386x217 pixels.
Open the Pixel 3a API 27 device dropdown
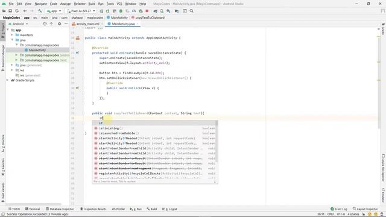point(81,11)
